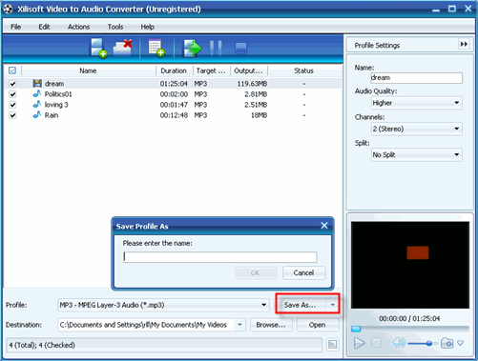Click the Open destination button
Image resolution: width=478 pixels, height=361 pixels.
tap(318, 325)
